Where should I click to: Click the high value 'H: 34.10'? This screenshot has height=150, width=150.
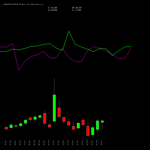[77, 8]
